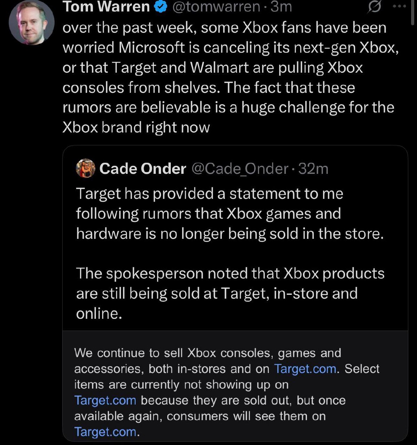Click the 32m quoted post timestamp

coord(313,169)
